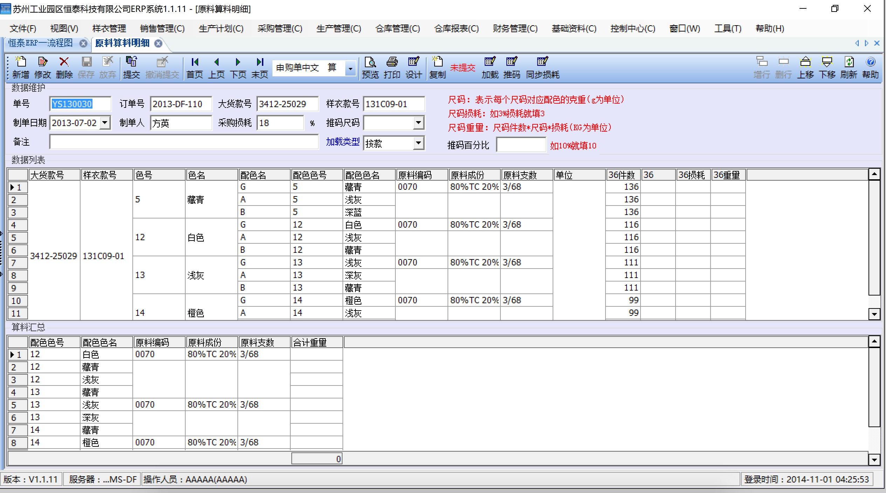Click the 上移 (Move up) icon
The height and width of the screenshot is (493, 886).
[x=805, y=67]
